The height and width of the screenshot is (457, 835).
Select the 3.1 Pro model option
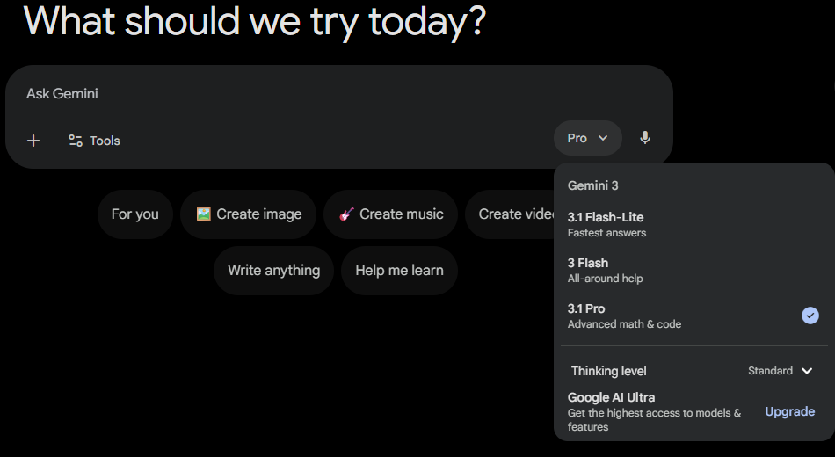coord(693,316)
